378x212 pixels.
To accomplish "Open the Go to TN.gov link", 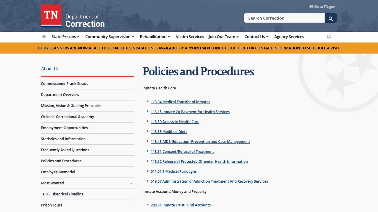I will click(x=322, y=7).
